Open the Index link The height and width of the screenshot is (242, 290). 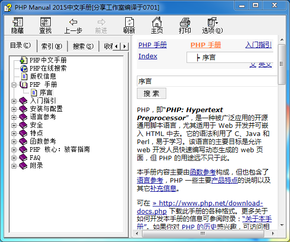click(148, 56)
